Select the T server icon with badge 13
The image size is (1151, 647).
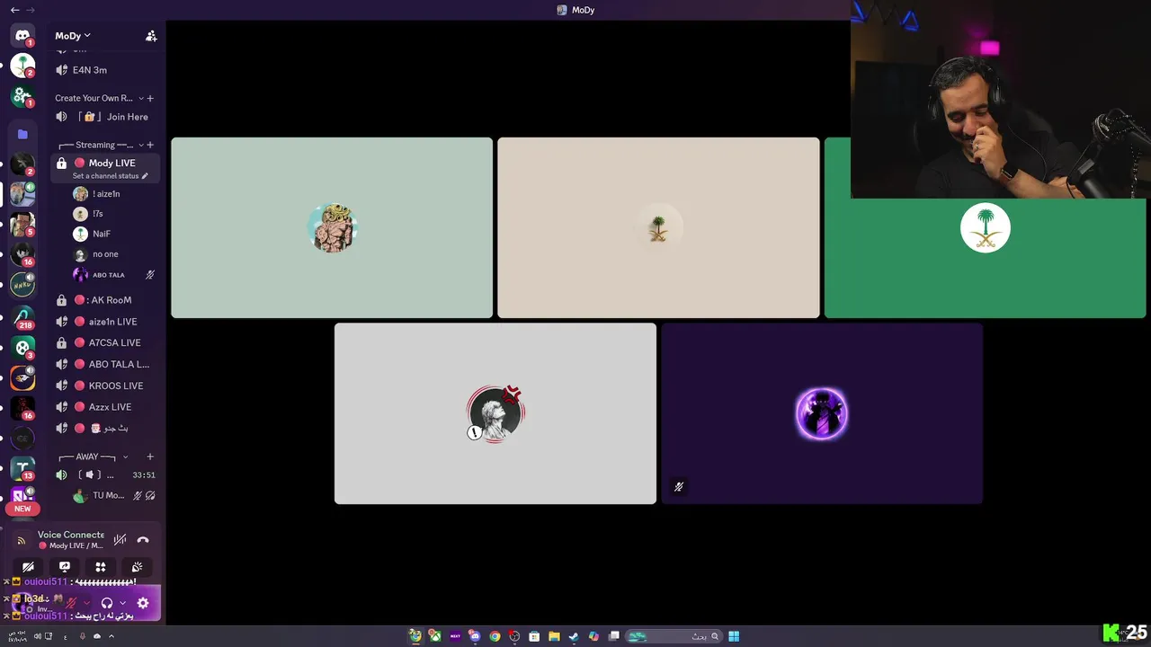pyautogui.click(x=22, y=468)
